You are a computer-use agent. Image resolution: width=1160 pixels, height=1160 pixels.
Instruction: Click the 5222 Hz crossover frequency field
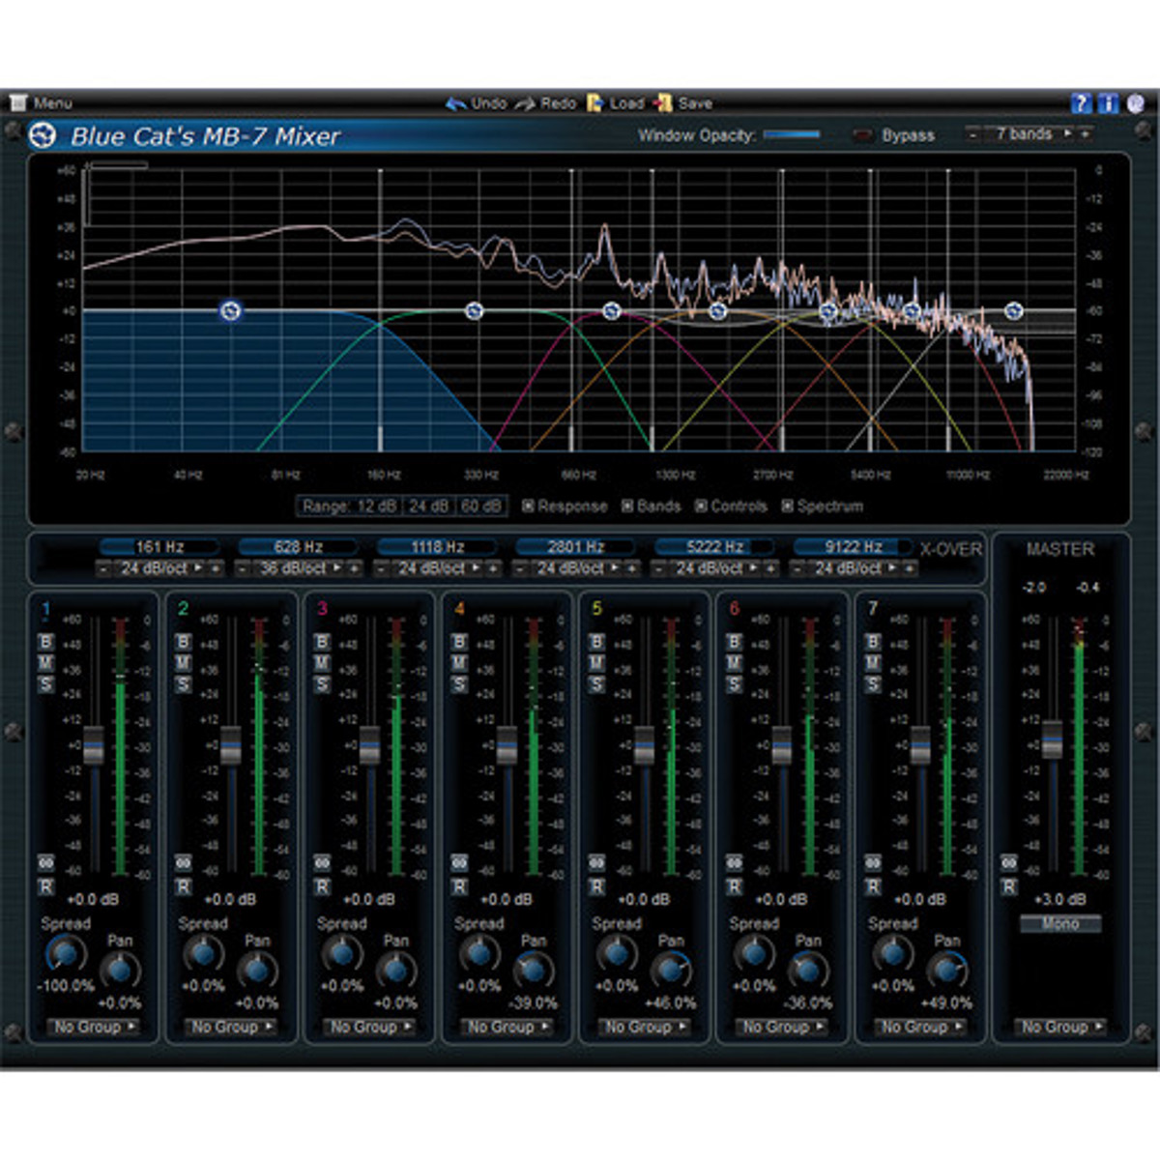click(715, 547)
